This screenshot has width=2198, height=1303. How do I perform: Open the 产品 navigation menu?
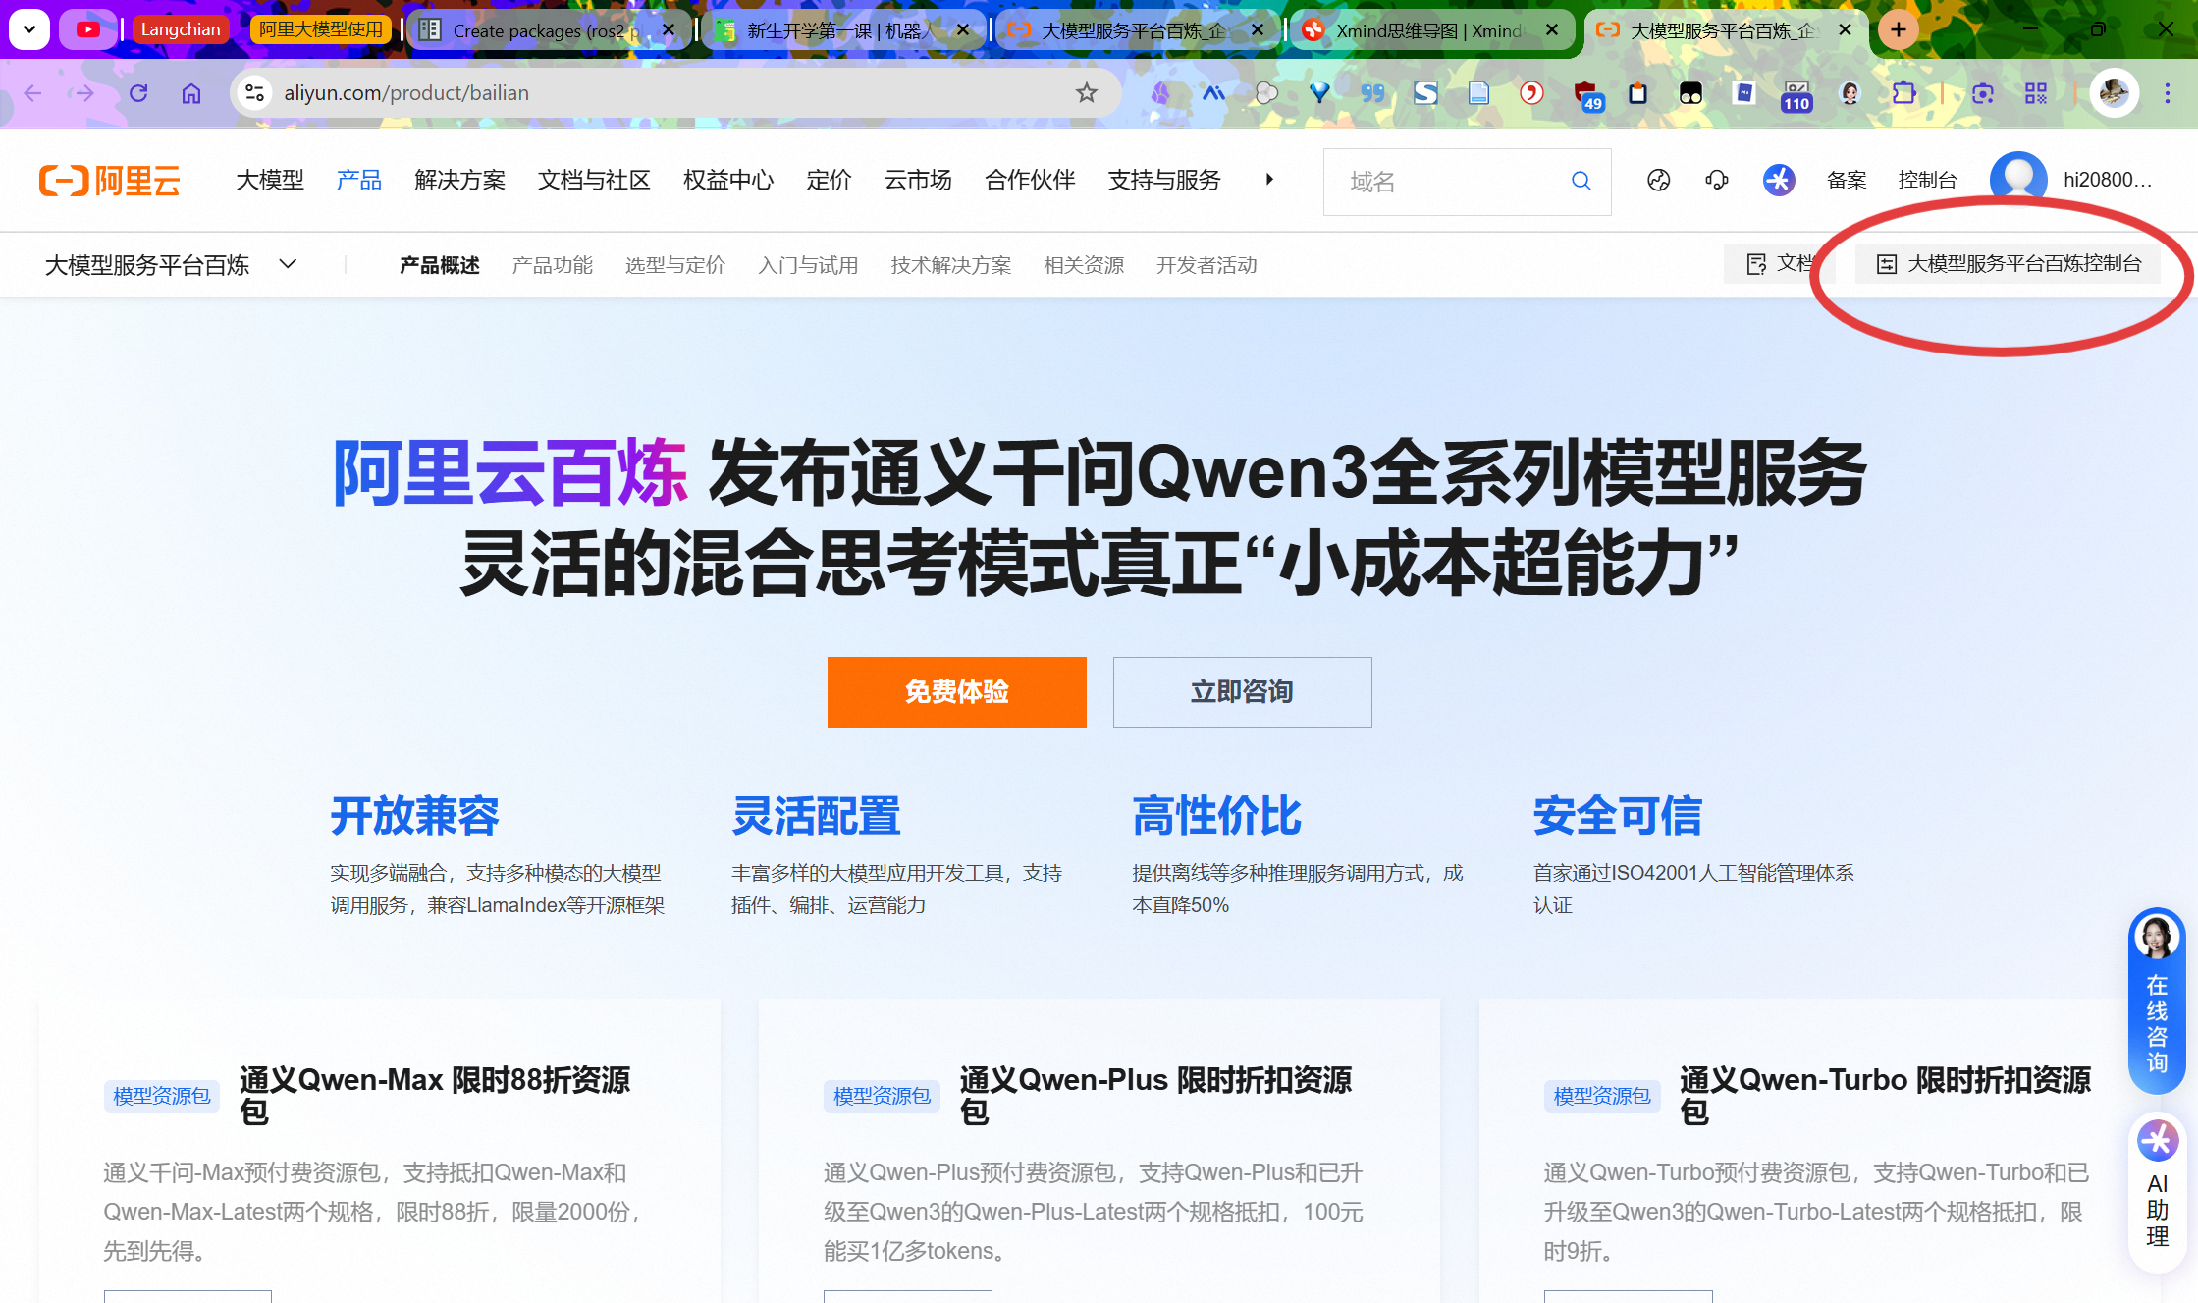pos(358,180)
